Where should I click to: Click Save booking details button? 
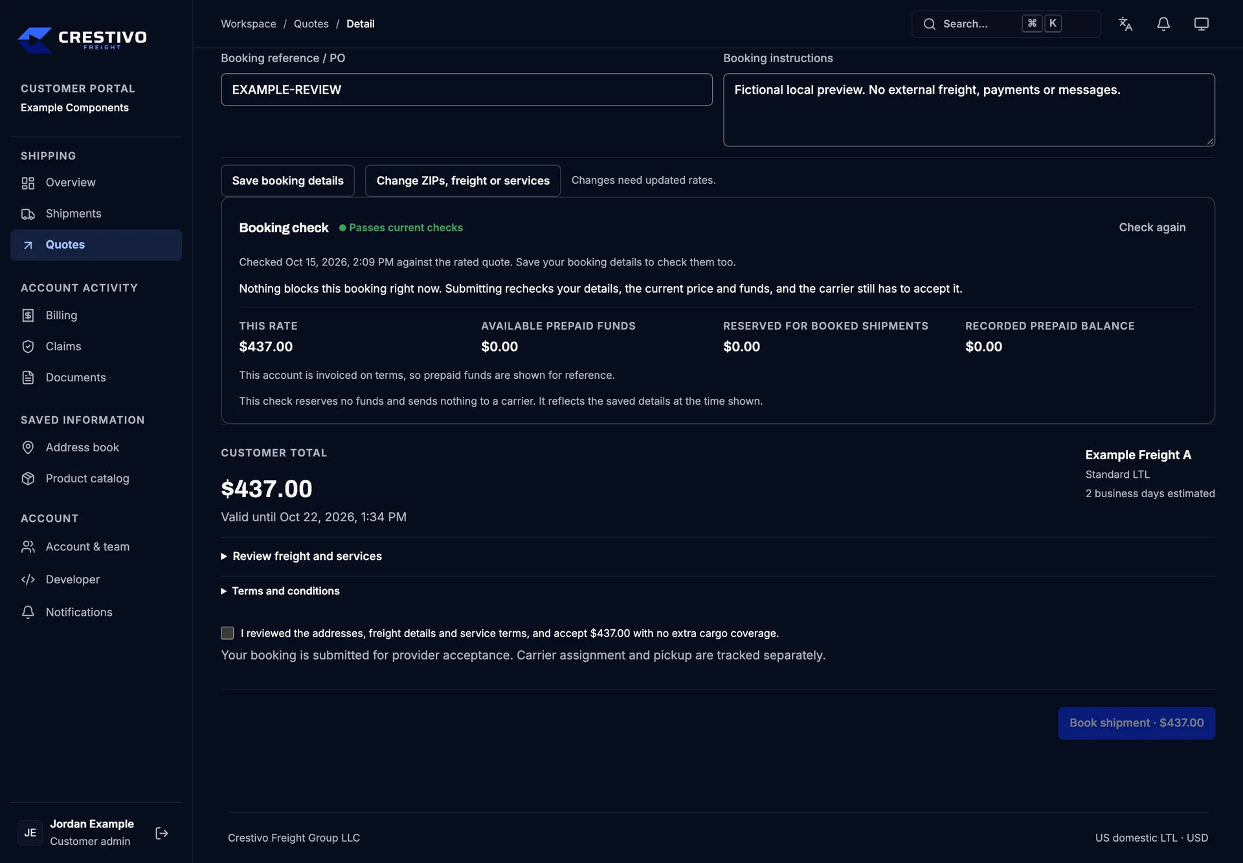click(x=288, y=181)
